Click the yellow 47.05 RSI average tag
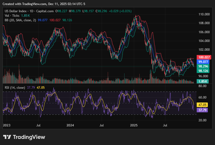 pyautogui.click(x=202, y=105)
